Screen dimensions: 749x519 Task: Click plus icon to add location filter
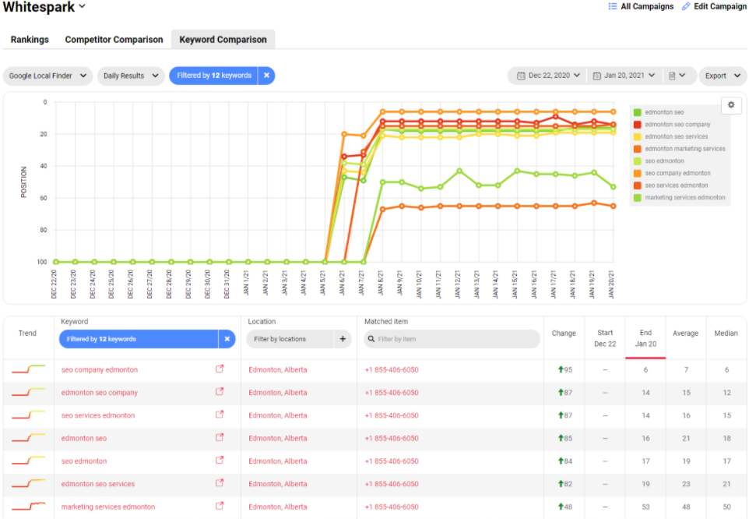coord(343,339)
